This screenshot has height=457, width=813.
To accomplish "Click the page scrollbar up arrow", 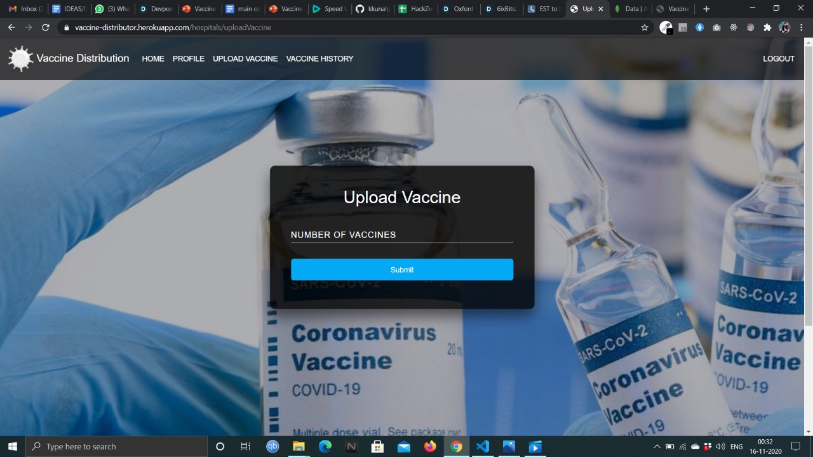I will (x=809, y=43).
